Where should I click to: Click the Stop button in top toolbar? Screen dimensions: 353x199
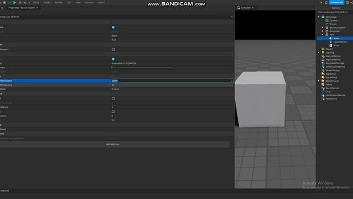(x=20, y=2)
